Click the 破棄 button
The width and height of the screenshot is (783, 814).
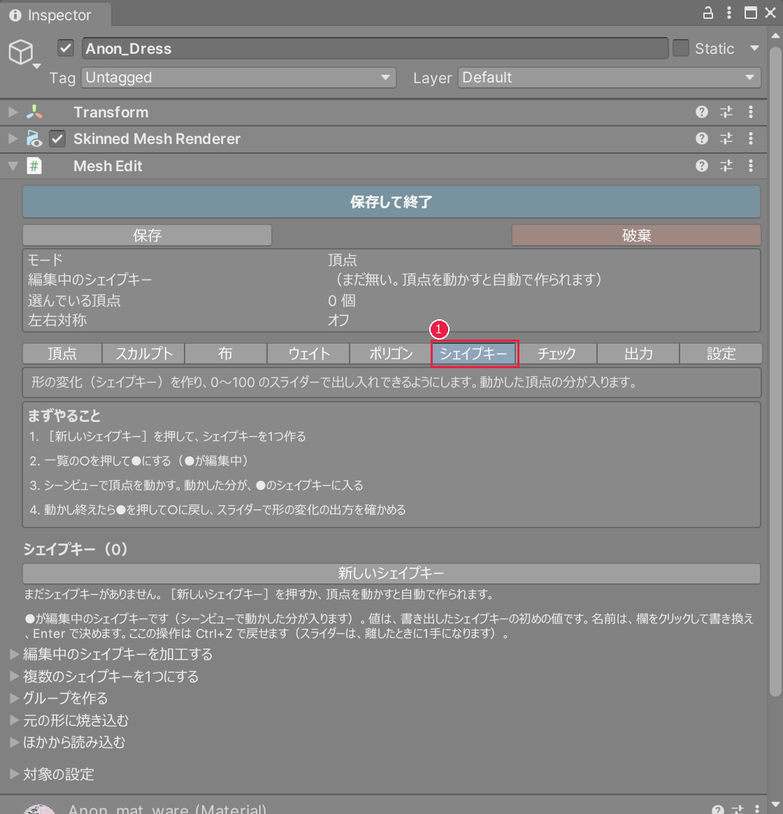tap(636, 235)
